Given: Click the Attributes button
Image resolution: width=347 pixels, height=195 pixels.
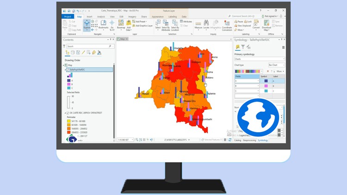Looking at the screenshot, I should [x=186, y=21].
